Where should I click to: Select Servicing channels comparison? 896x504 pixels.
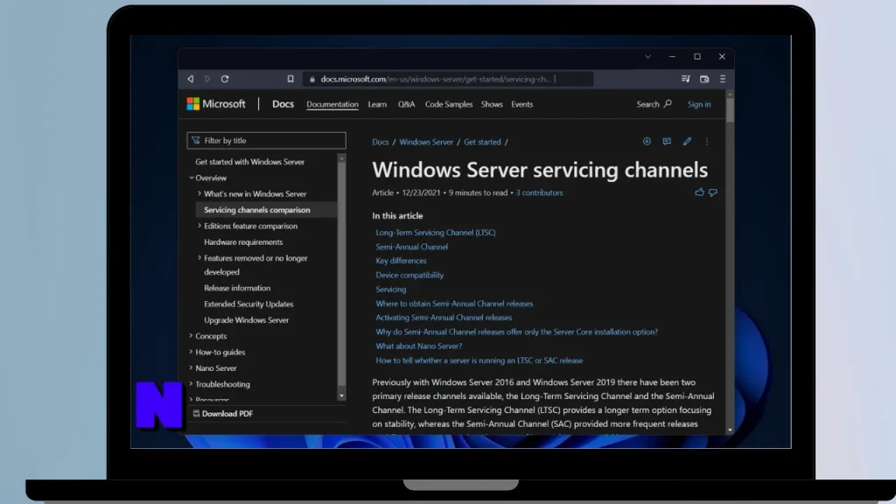click(x=256, y=210)
